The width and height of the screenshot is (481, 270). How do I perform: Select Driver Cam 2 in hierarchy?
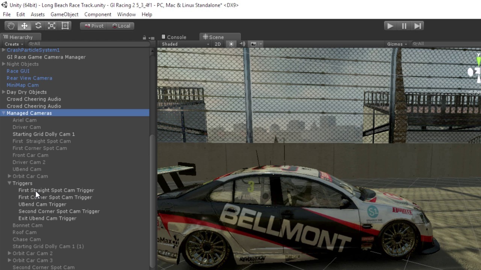click(29, 162)
